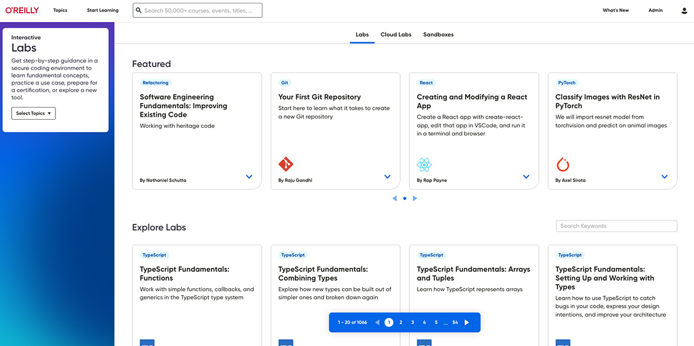Click TypeScript tag on Arrays and Tuples card

[x=431, y=255]
